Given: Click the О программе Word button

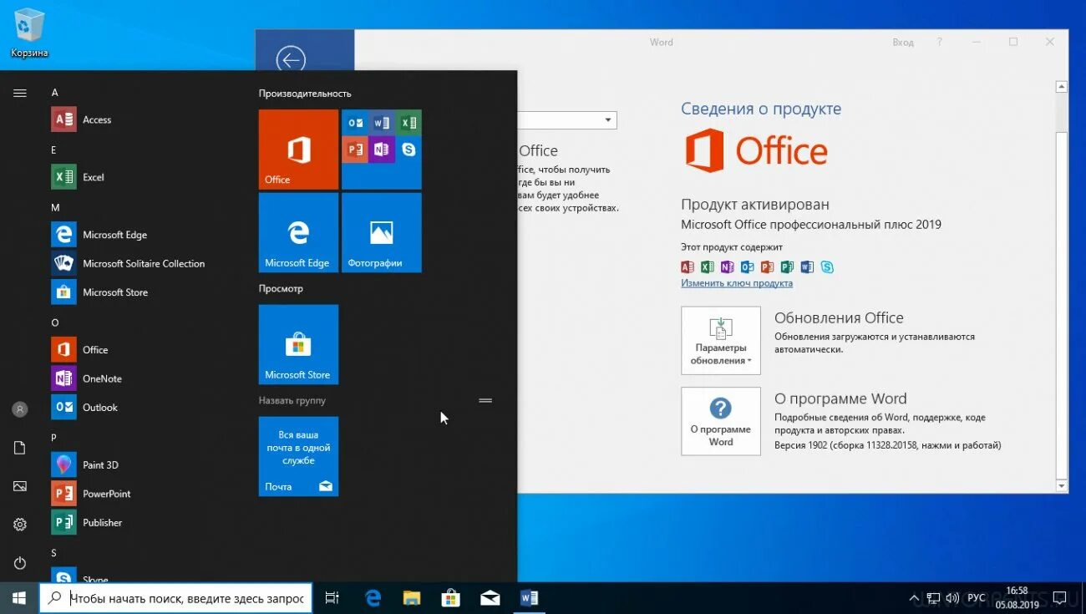Looking at the screenshot, I should (721, 421).
